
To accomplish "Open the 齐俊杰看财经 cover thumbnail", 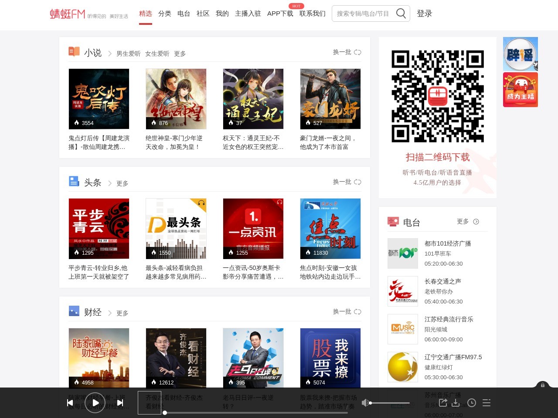I will 176,358.
